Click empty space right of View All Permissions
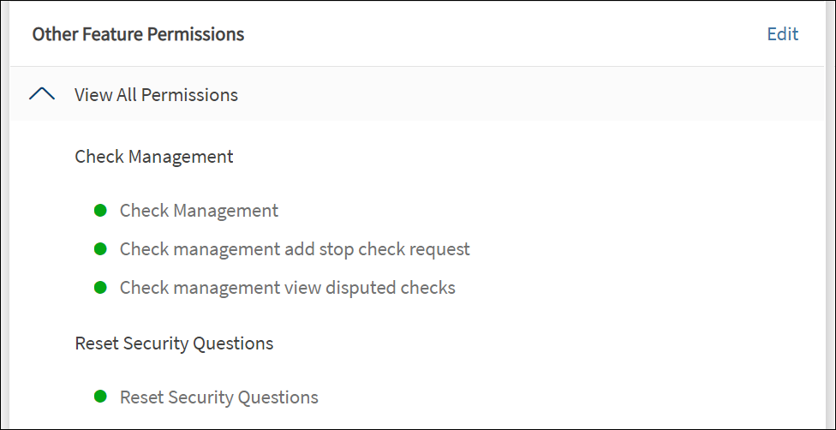 514,94
